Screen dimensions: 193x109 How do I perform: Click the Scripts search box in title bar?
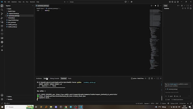96,2
